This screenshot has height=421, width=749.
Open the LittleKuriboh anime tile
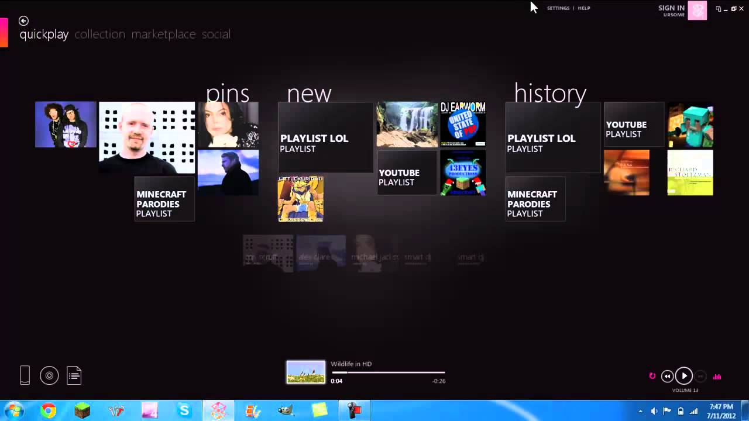pyautogui.click(x=301, y=199)
